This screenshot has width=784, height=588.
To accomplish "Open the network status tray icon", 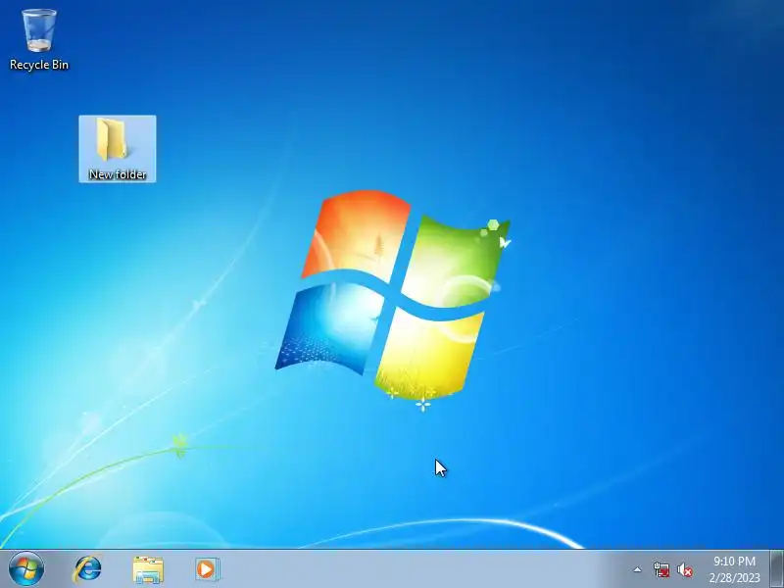I will (661, 569).
